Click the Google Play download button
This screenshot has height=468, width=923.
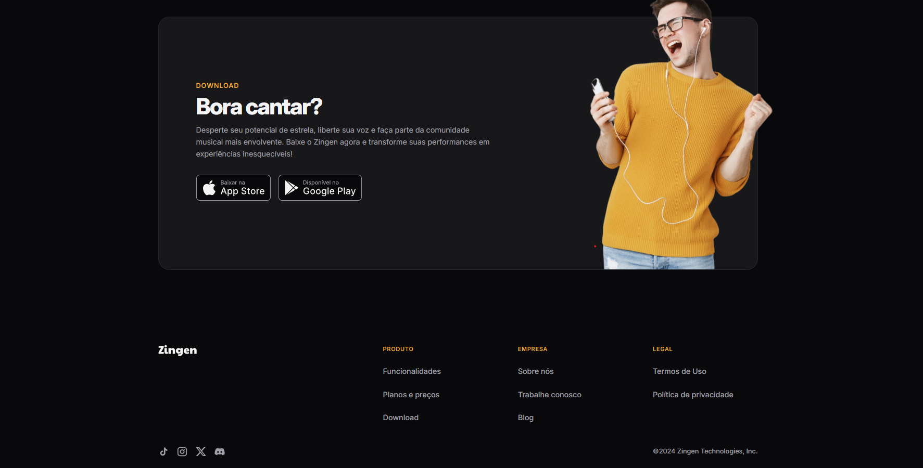320,188
